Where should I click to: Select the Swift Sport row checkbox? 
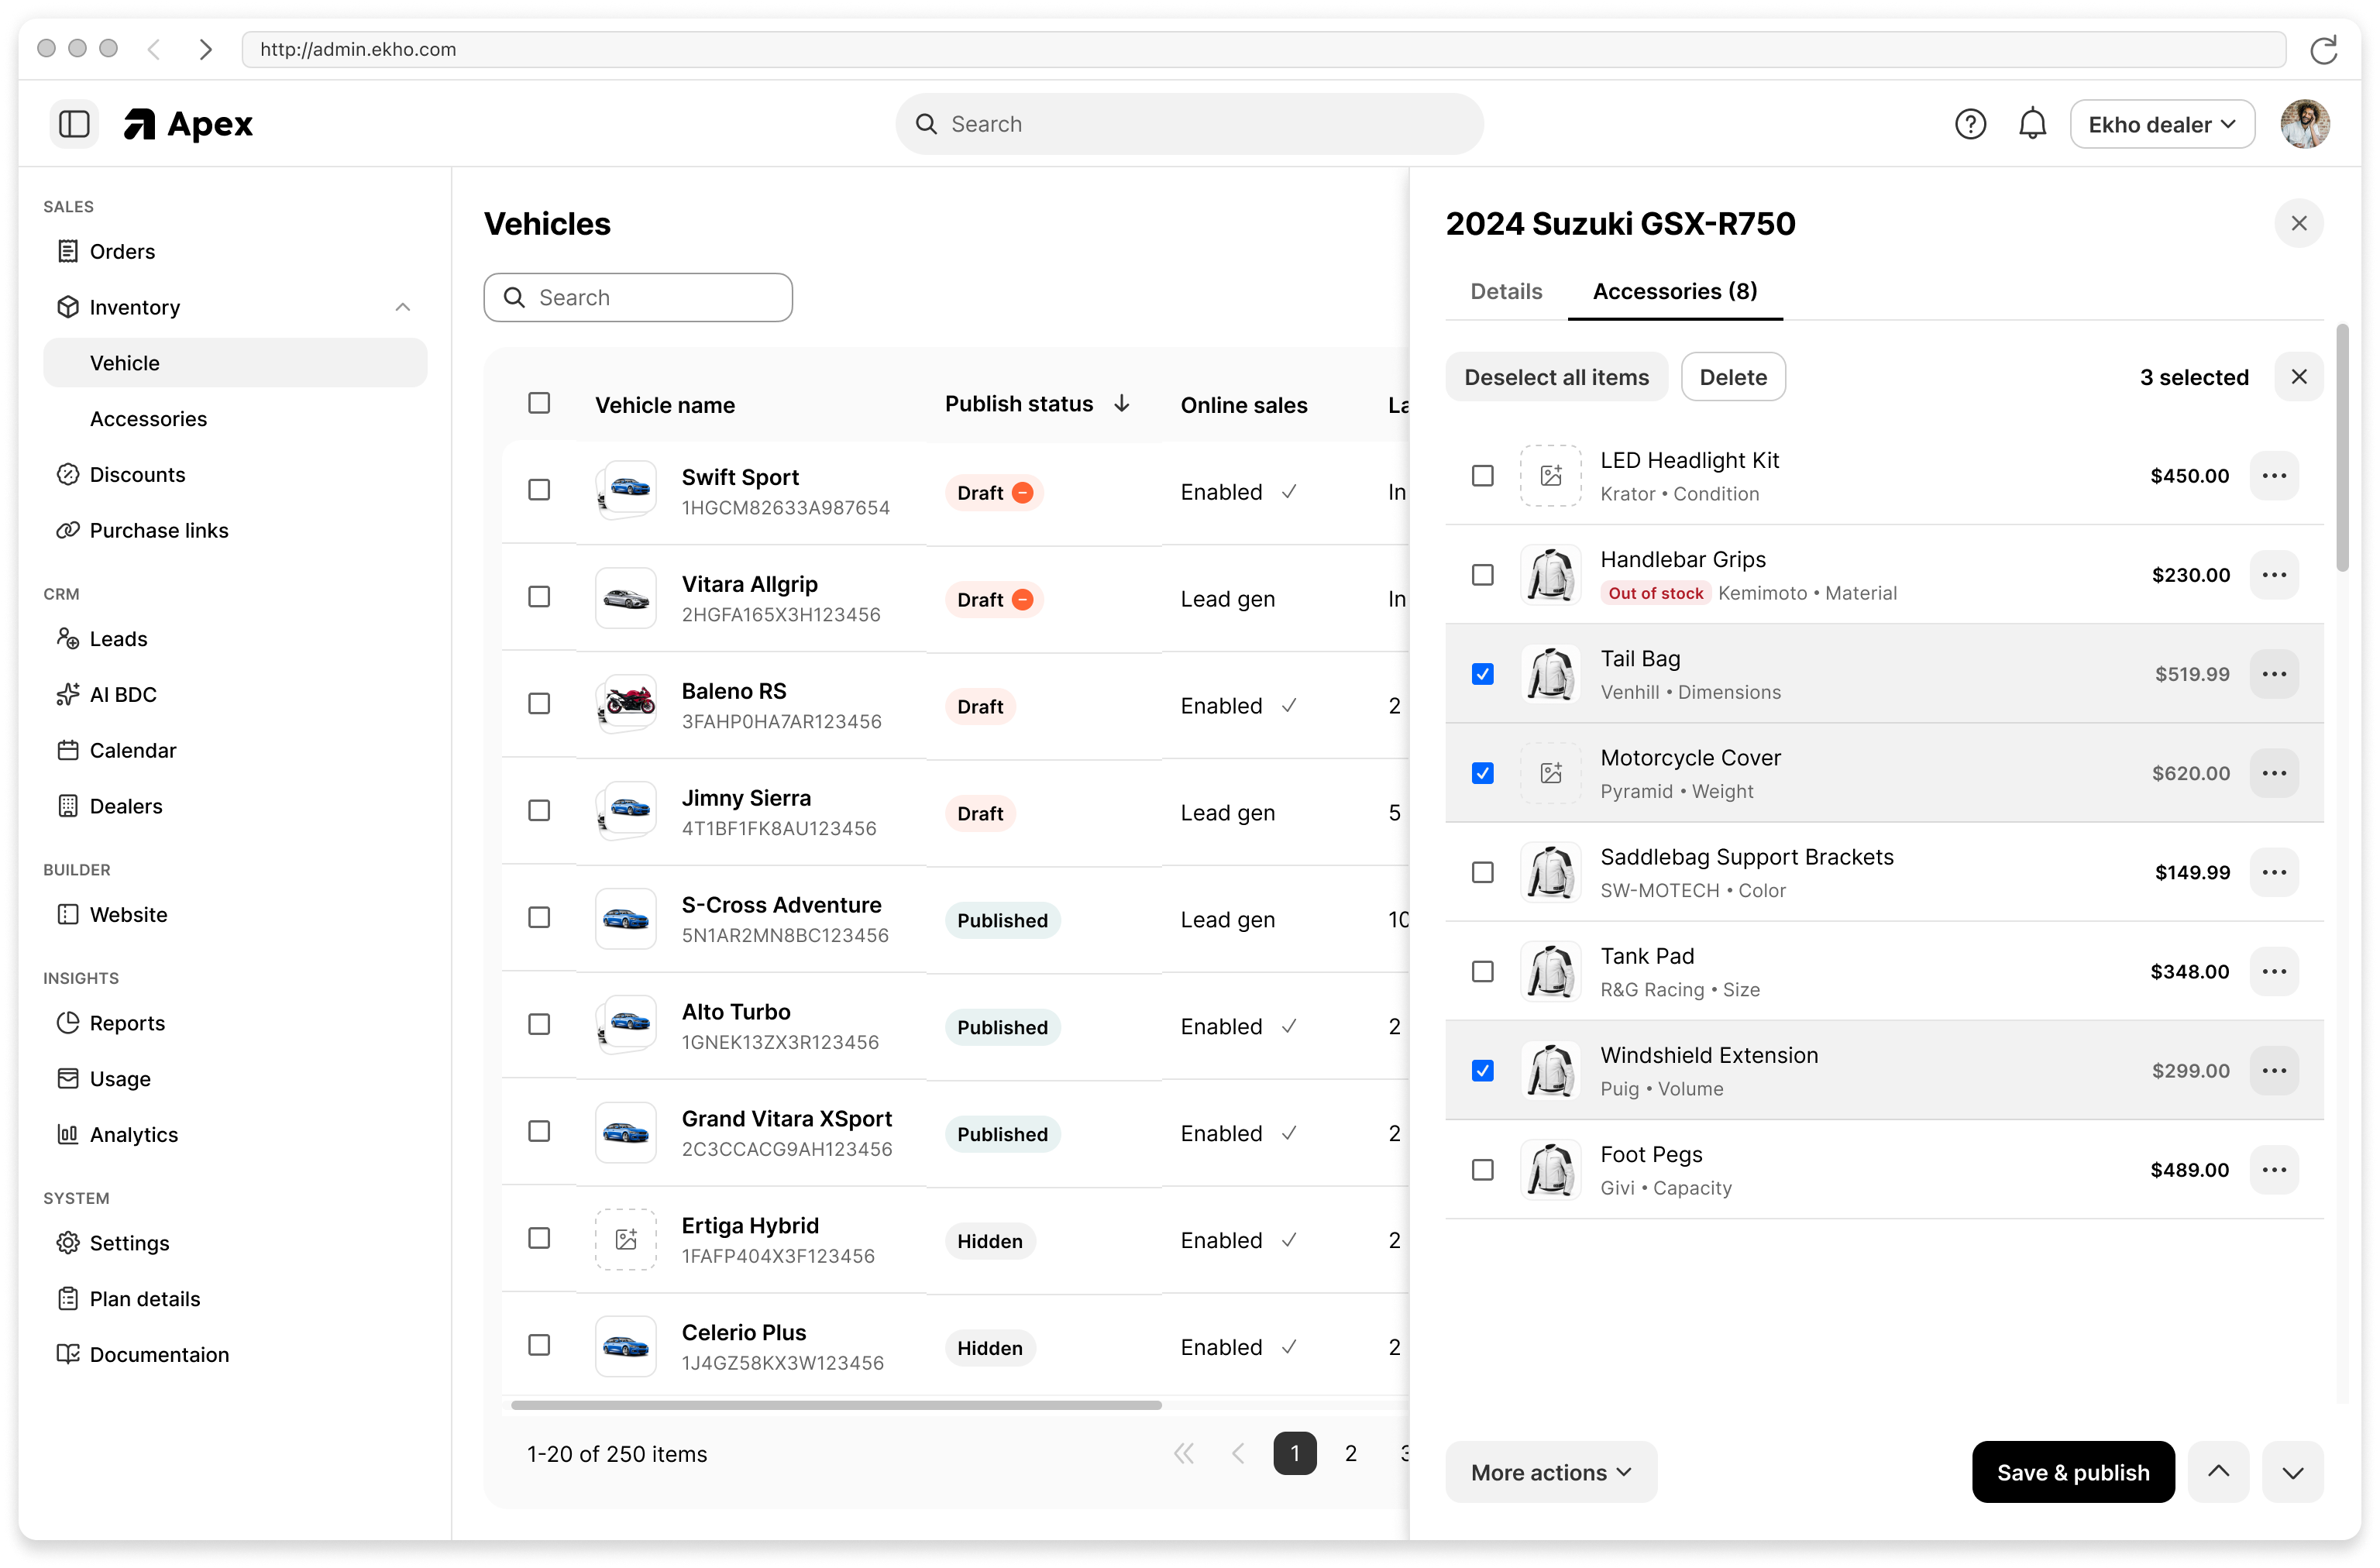[539, 490]
